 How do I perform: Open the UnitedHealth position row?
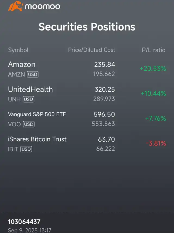point(30,89)
